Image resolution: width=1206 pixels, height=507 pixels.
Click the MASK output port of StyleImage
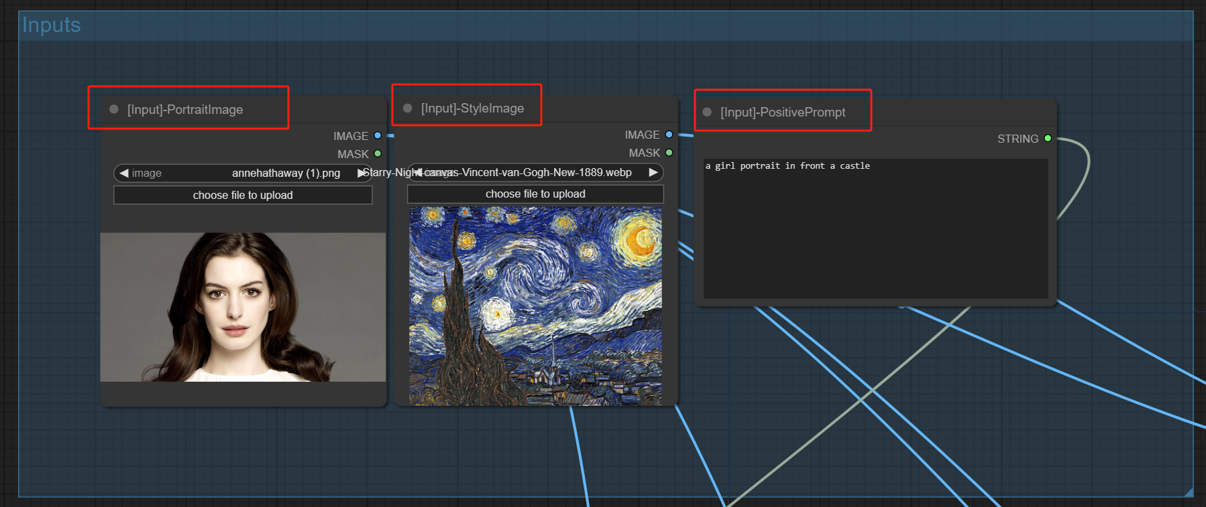click(x=669, y=153)
